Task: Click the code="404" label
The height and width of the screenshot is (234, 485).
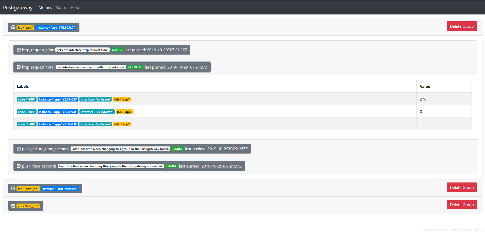Action: (27, 112)
